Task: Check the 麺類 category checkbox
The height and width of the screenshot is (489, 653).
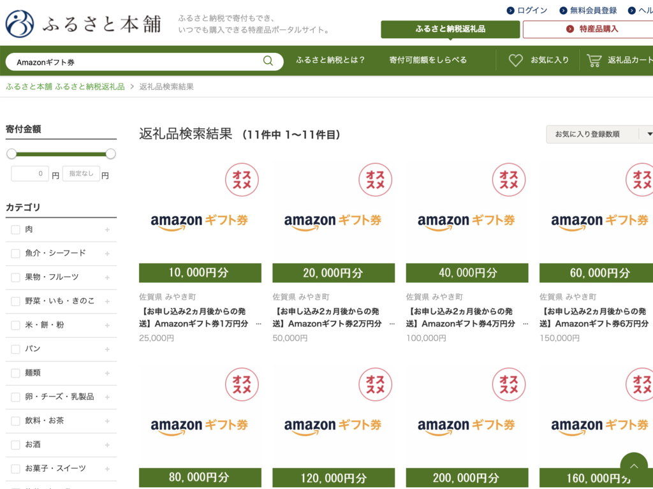Action: click(x=15, y=373)
